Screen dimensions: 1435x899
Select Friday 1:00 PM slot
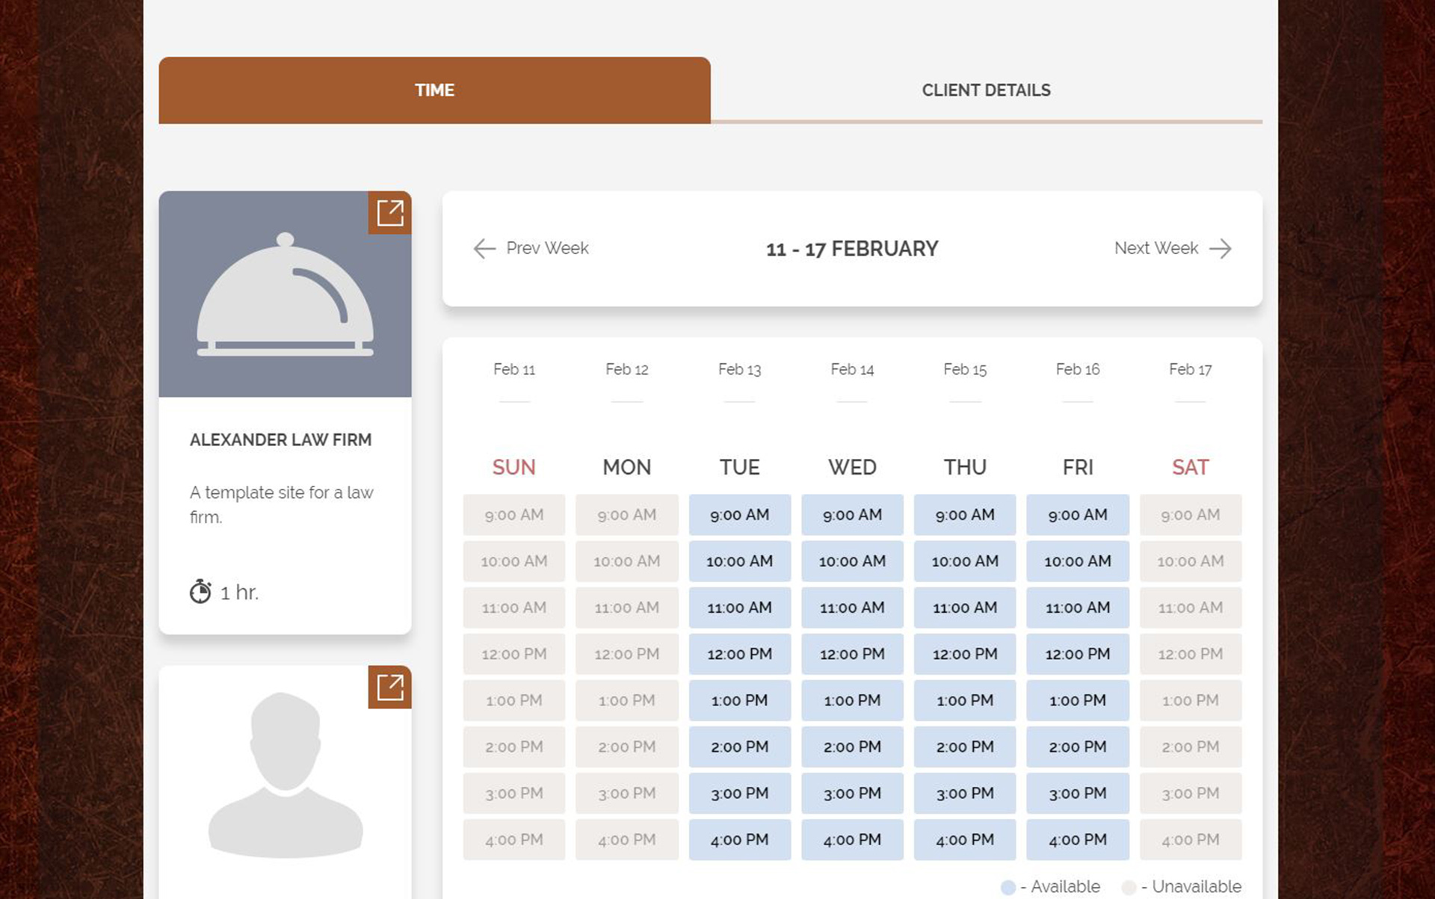point(1078,700)
